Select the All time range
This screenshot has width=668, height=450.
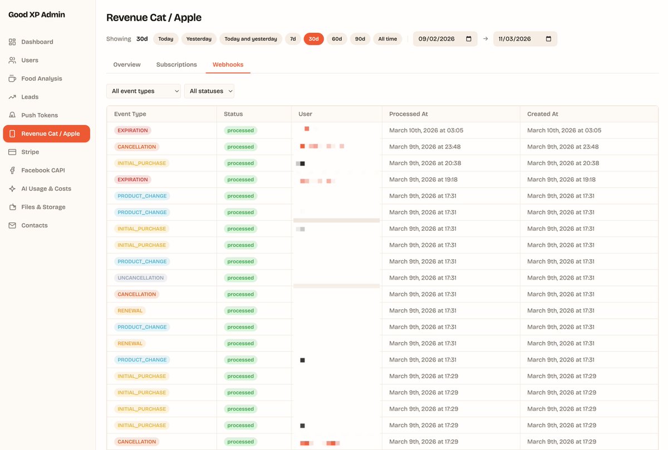point(387,39)
